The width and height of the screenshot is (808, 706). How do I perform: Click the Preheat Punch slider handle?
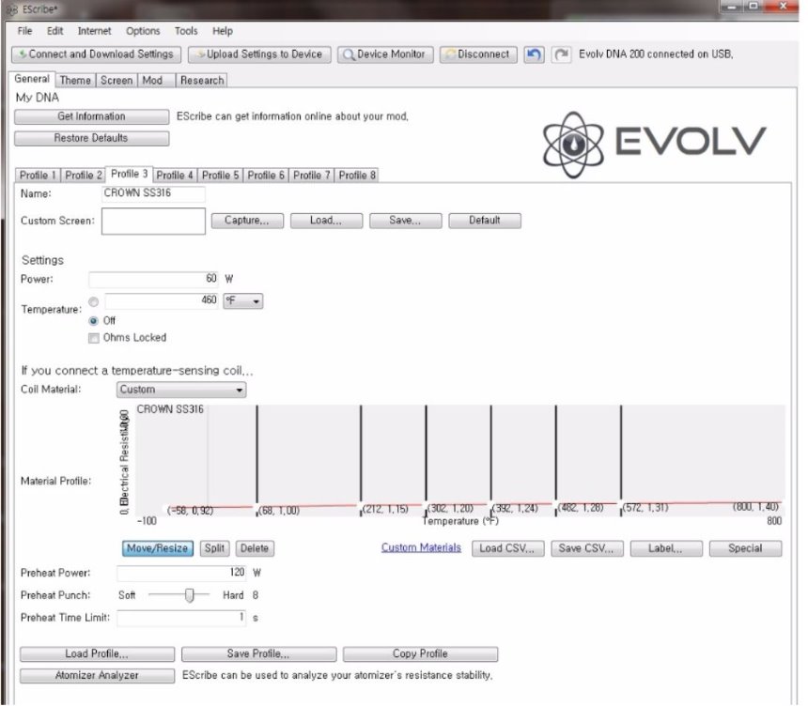pos(190,595)
